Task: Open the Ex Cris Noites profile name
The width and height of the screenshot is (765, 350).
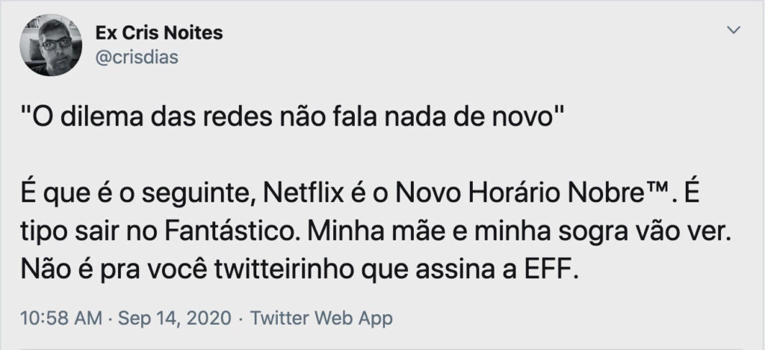Action: click(158, 34)
